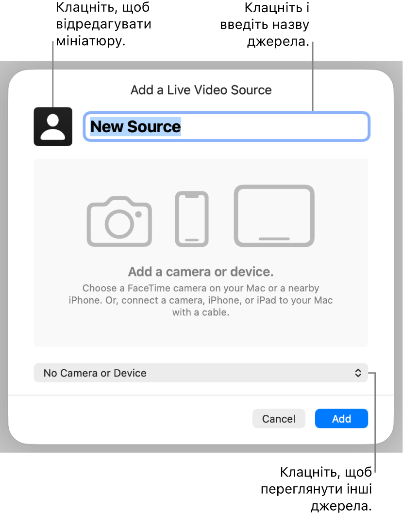Click the highlighted "New Source" text
The width and height of the screenshot is (403, 515).
(x=135, y=127)
